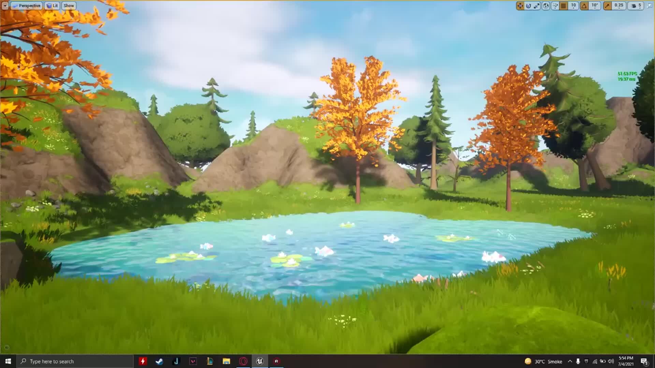Expand the viewport options arrow
The height and width of the screenshot is (368, 655).
pyautogui.click(x=5, y=5)
